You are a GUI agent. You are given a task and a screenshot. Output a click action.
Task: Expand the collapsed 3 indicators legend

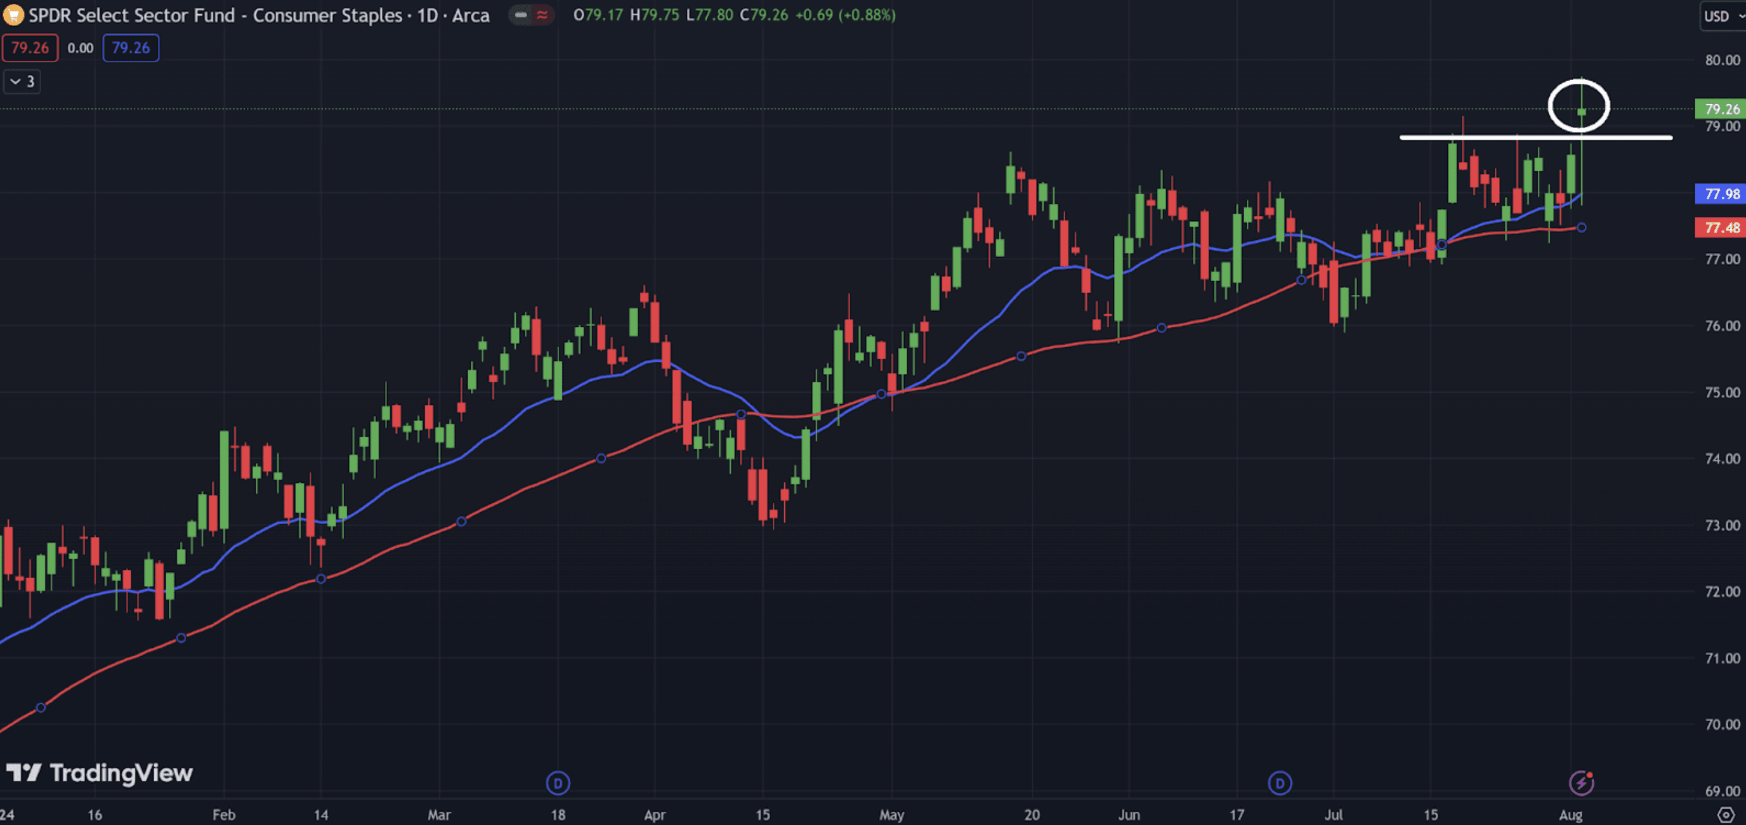pyautogui.click(x=22, y=81)
